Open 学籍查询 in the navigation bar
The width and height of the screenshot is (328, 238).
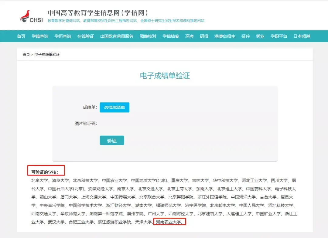pos(40,36)
